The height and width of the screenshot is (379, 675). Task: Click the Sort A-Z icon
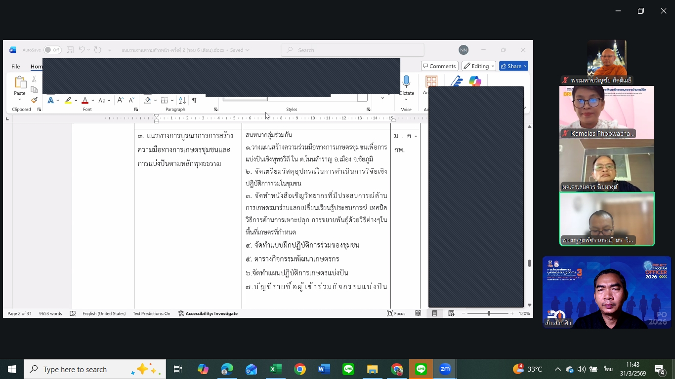point(182,100)
